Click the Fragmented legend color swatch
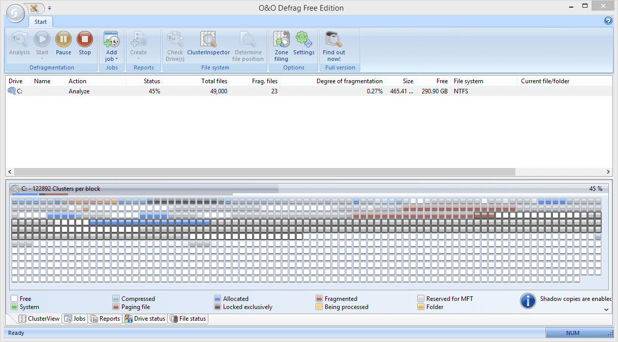 [x=319, y=299]
